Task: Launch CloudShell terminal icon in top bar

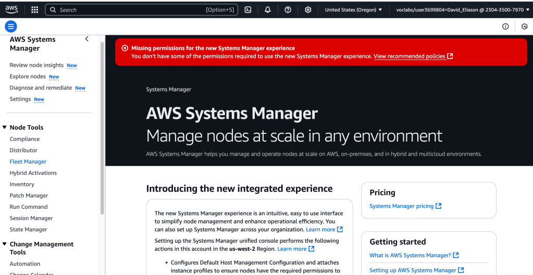Action: coord(248,9)
